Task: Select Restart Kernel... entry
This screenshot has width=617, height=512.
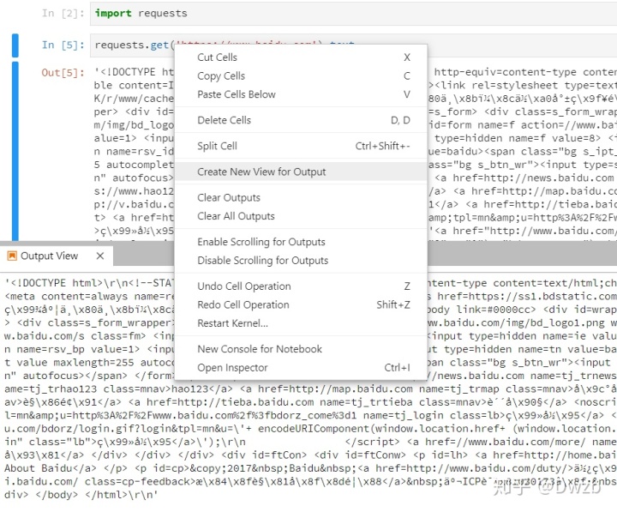Action: (x=301, y=323)
